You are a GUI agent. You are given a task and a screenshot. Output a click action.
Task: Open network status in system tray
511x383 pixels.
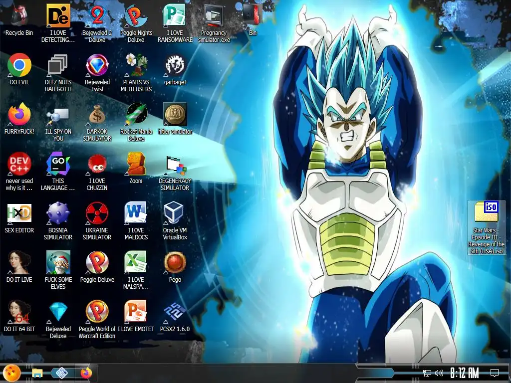[427, 373]
